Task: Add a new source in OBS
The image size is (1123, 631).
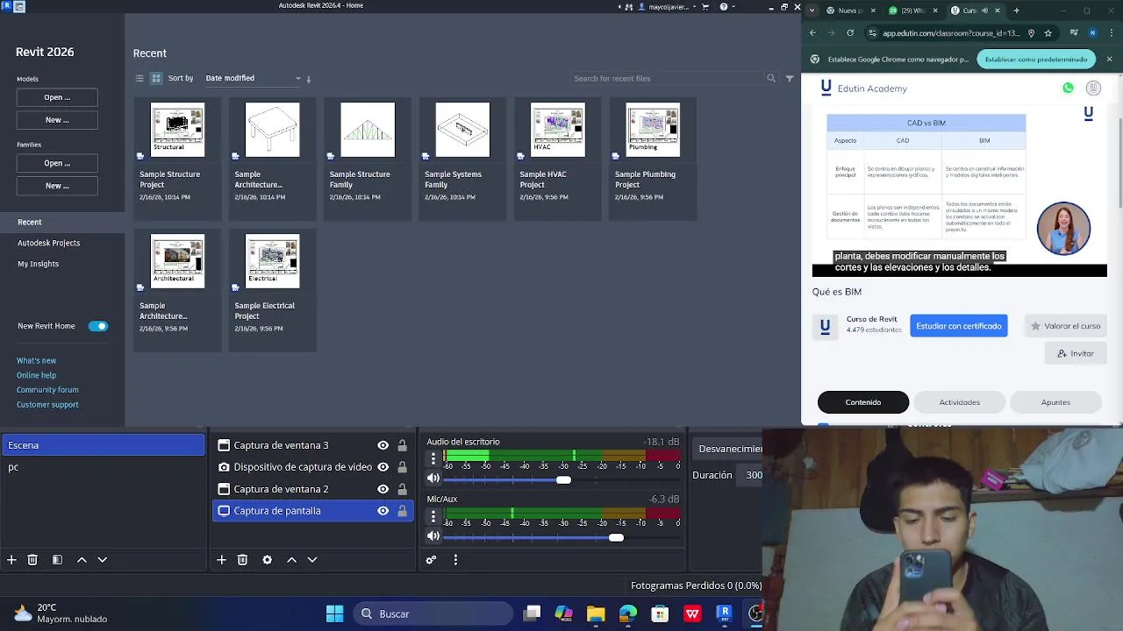Action: pyautogui.click(x=222, y=559)
